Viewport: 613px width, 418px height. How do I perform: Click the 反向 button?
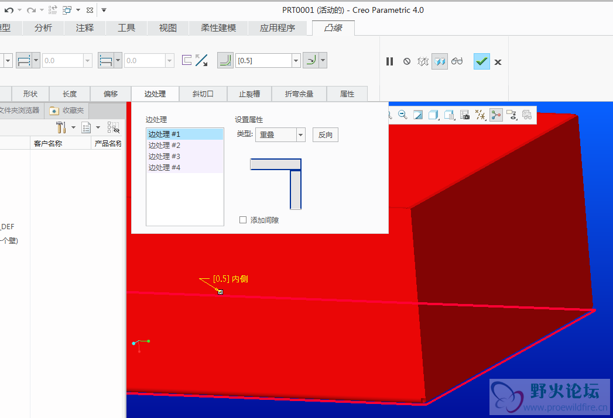(x=326, y=135)
